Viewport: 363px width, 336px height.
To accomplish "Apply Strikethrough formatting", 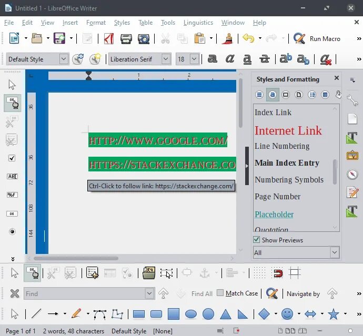I will 265,59.
